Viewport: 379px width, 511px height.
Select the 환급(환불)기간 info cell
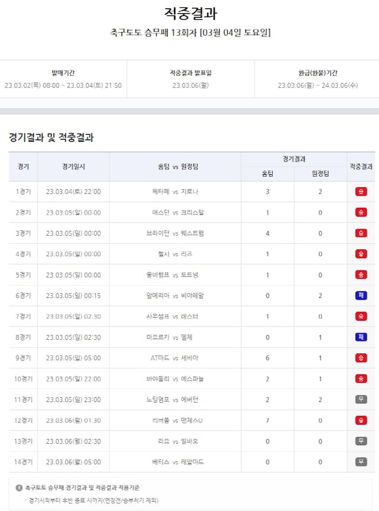tap(317, 79)
